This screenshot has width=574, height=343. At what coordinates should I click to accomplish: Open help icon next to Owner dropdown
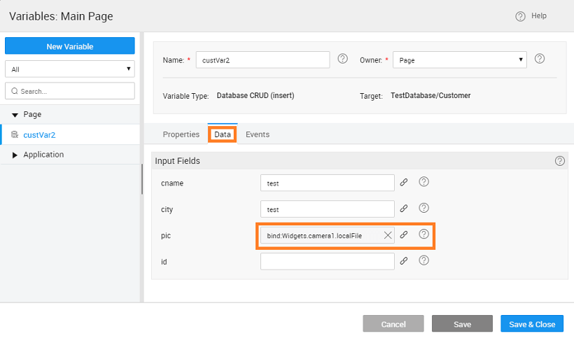(540, 59)
